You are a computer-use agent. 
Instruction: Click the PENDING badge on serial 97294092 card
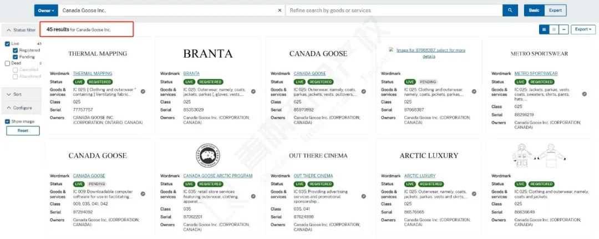(x=97, y=184)
